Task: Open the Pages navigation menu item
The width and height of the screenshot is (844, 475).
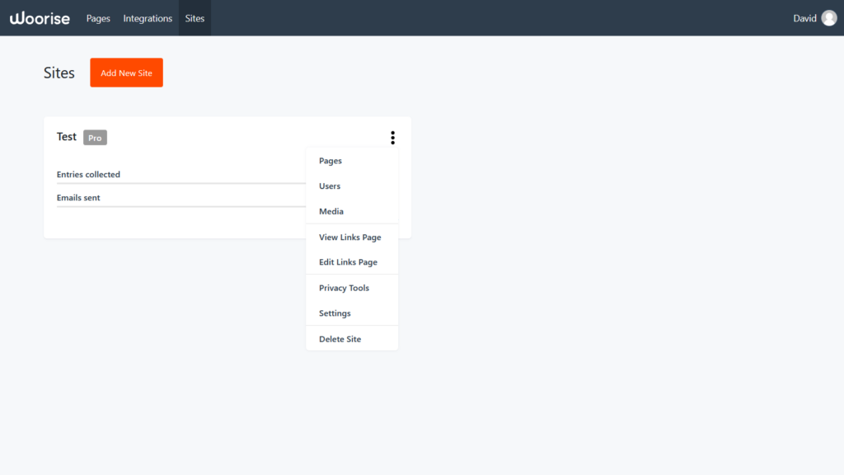Action: 97,17
